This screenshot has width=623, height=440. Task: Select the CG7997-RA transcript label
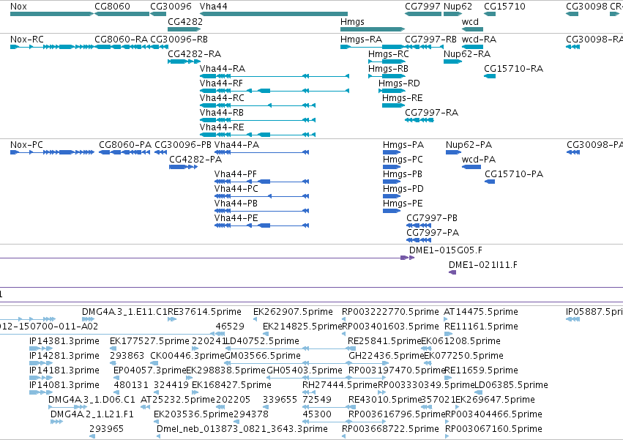point(431,113)
